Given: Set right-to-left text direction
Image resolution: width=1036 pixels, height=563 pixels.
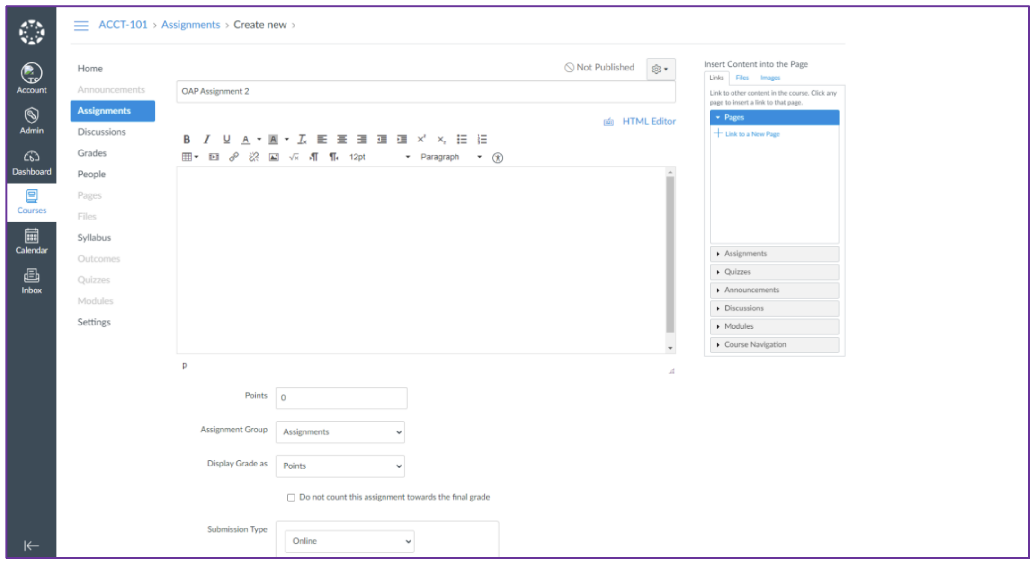Looking at the screenshot, I should pos(334,157).
